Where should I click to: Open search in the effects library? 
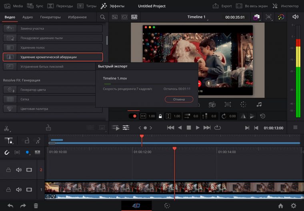point(103,17)
